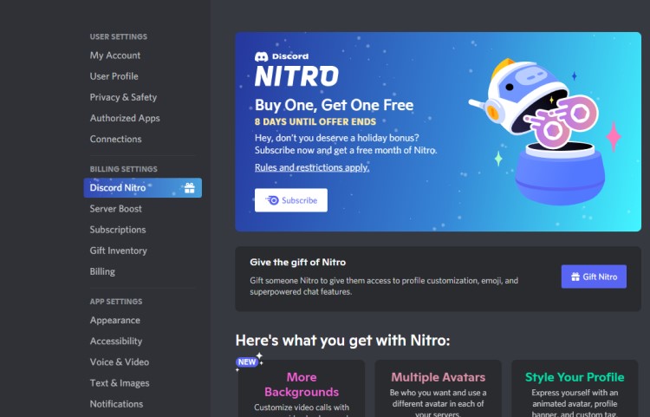This screenshot has width=650, height=417.
Task: Go to the User Profile settings page
Action: point(114,76)
